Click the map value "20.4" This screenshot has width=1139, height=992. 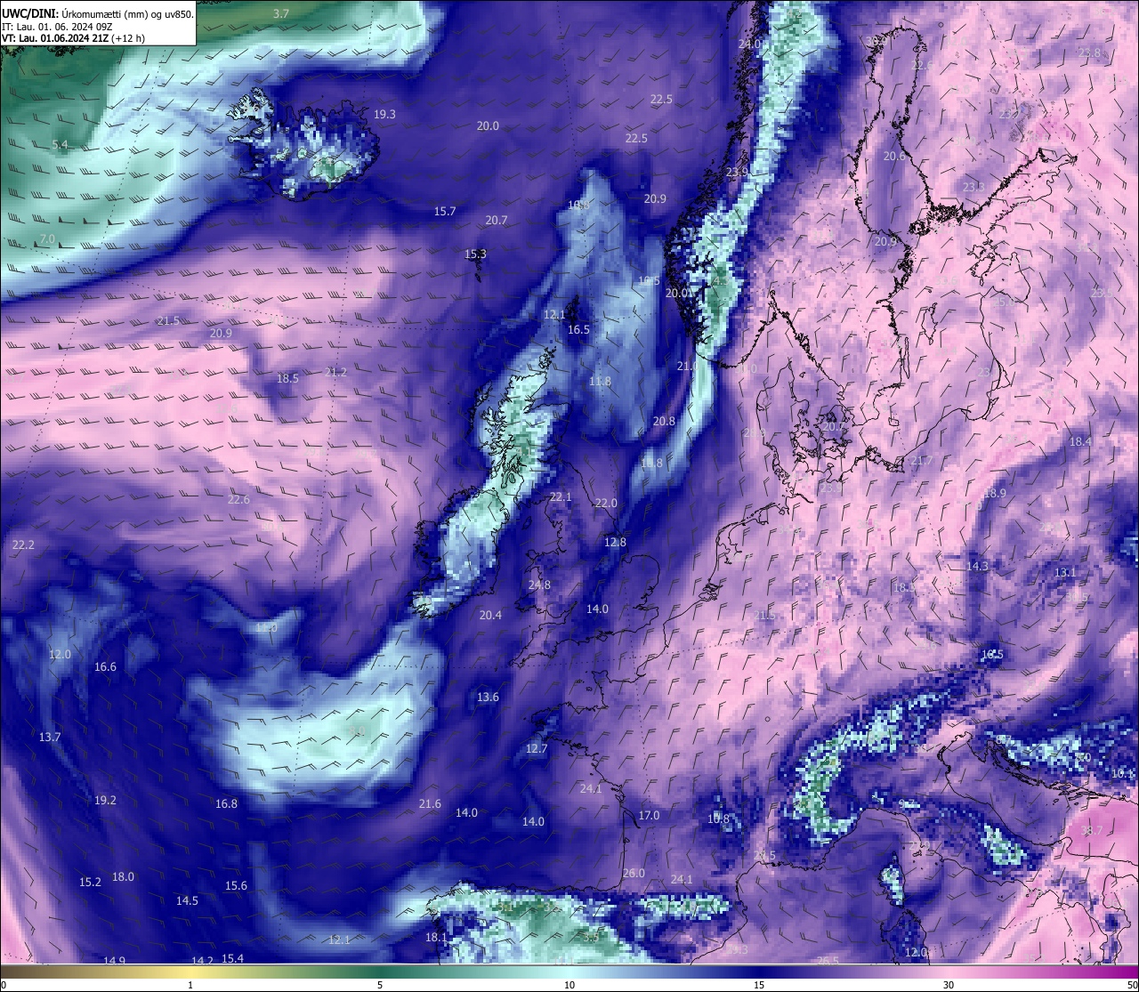click(490, 615)
